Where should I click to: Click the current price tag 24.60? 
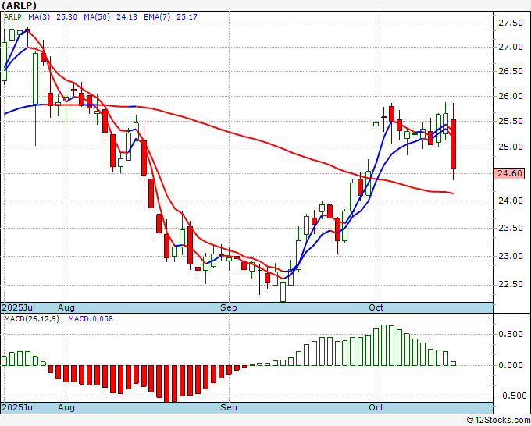point(509,173)
